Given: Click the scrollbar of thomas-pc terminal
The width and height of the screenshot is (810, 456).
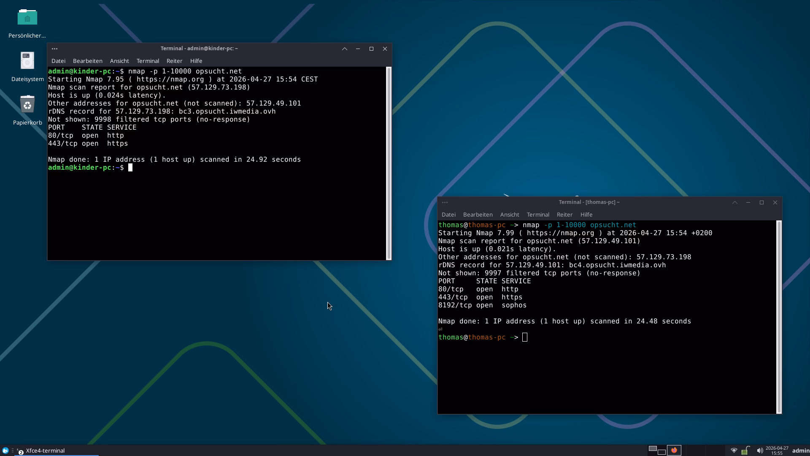Looking at the screenshot, I should pyautogui.click(x=779, y=317).
